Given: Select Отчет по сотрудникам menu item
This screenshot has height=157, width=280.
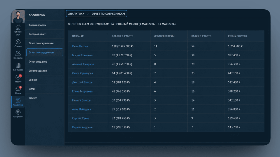Looking at the screenshot, I should tap(45, 52).
